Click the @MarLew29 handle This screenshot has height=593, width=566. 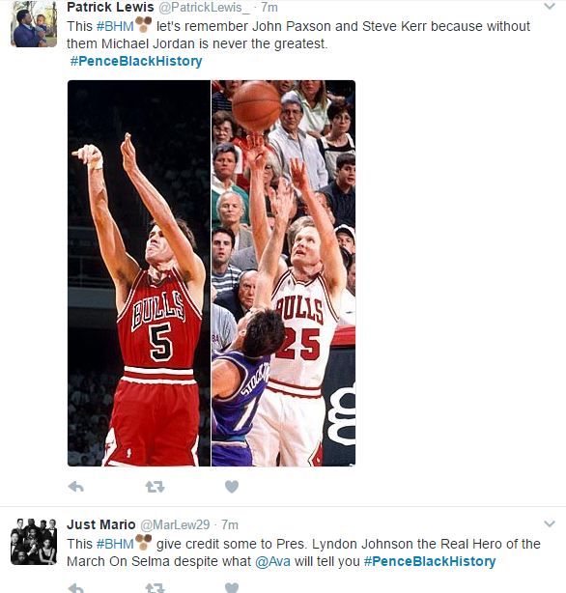coord(175,524)
